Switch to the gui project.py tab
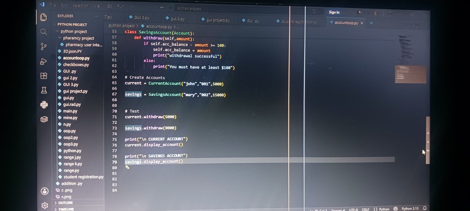Image resolution: width=470 pixels, height=211 pixels. click(x=215, y=20)
